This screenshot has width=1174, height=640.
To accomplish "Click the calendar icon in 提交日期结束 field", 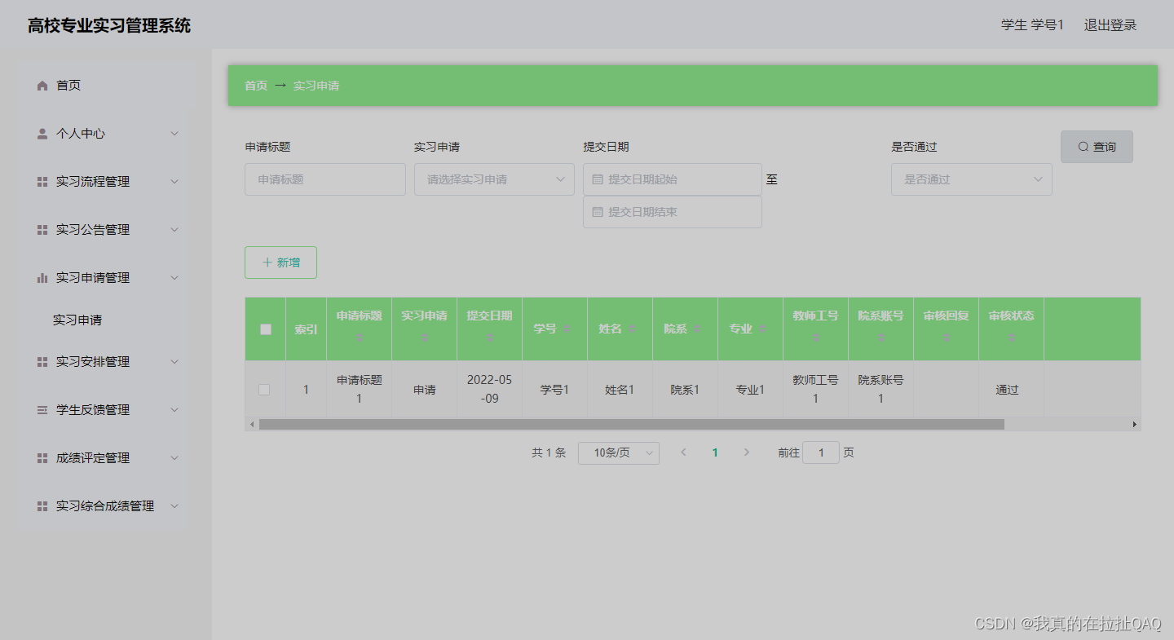I will click(x=599, y=211).
